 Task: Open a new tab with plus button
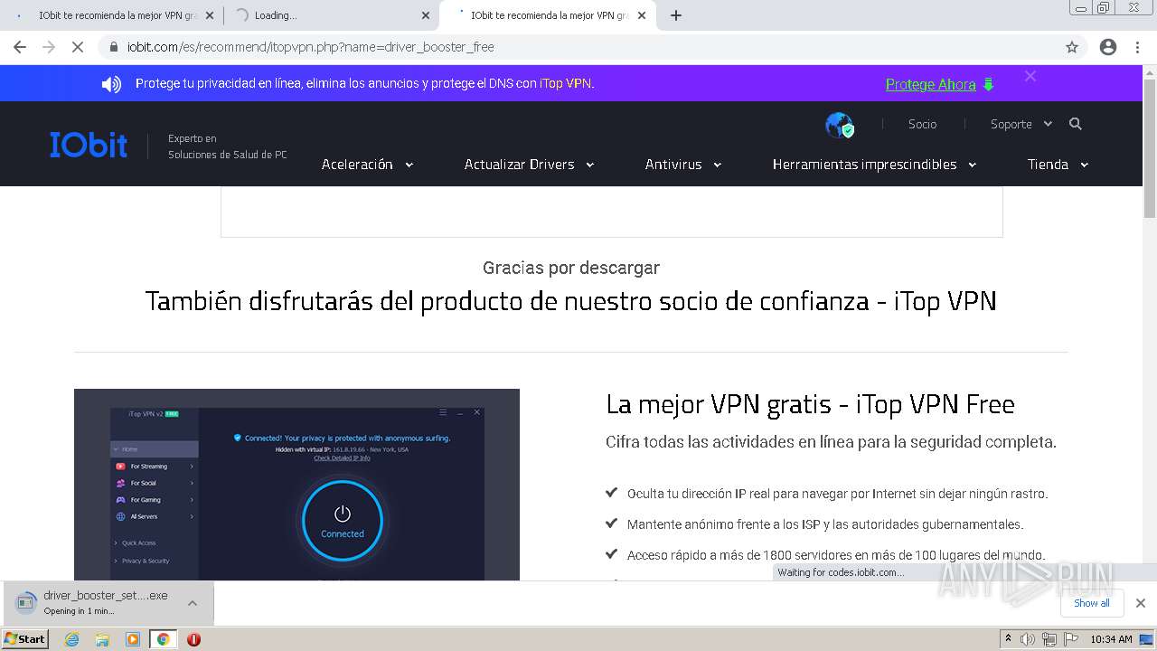pyautogui.click(x=676, y=15)
